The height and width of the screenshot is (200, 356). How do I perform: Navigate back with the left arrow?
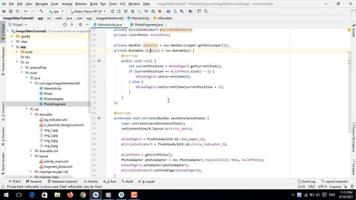[x=26, y=11]
